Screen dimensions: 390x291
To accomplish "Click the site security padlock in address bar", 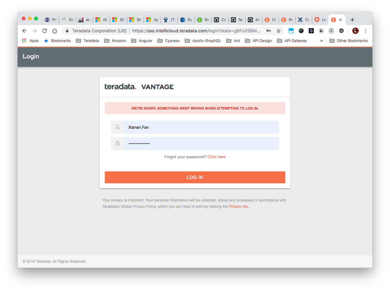I will pyautogui.click(x=67, y=31).
